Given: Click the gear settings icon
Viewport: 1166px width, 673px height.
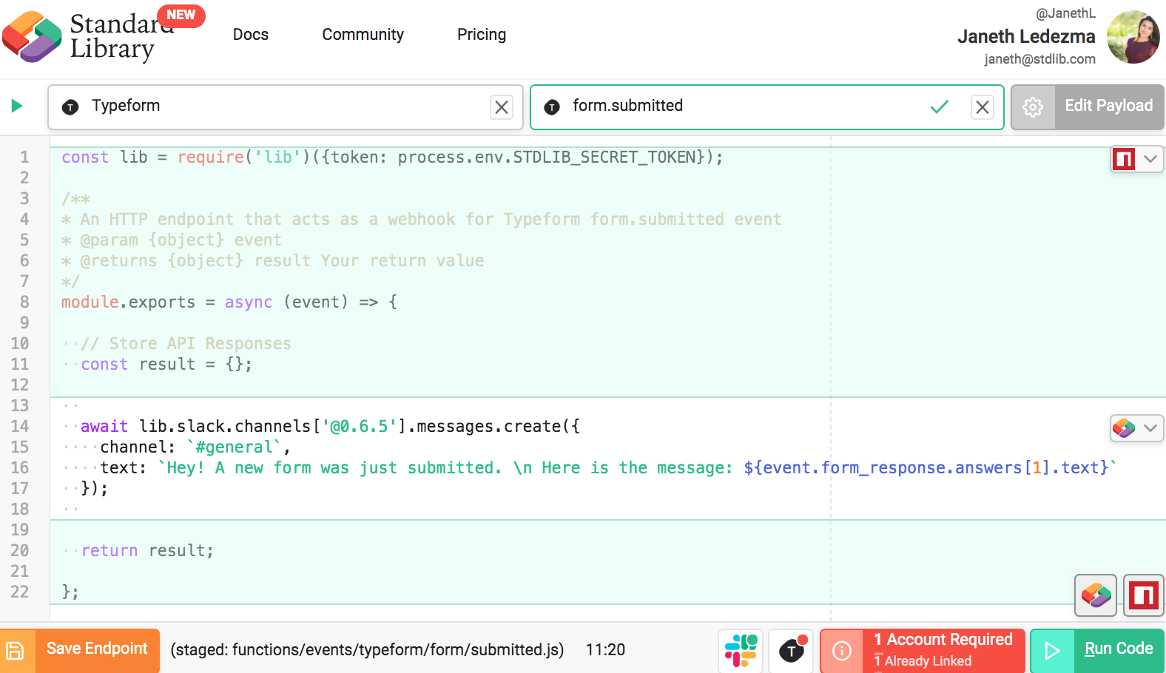Looking at the screenshot, I should click(1033, 107).
